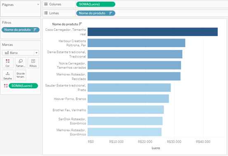Open the Detalhe detail card
228x156 pixels.
pyautogui.click(x=8, y=75)
